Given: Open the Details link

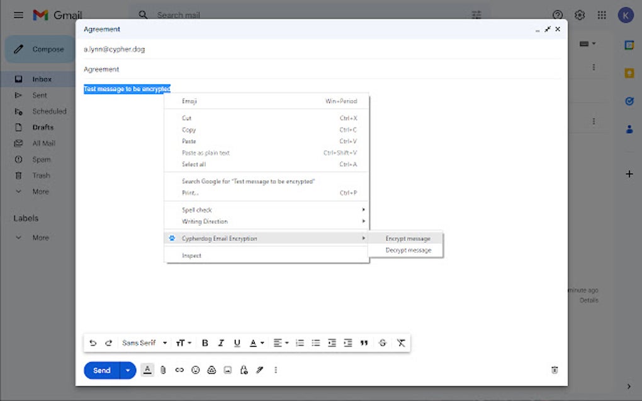Looking at the screenshot, I should 589,300.
